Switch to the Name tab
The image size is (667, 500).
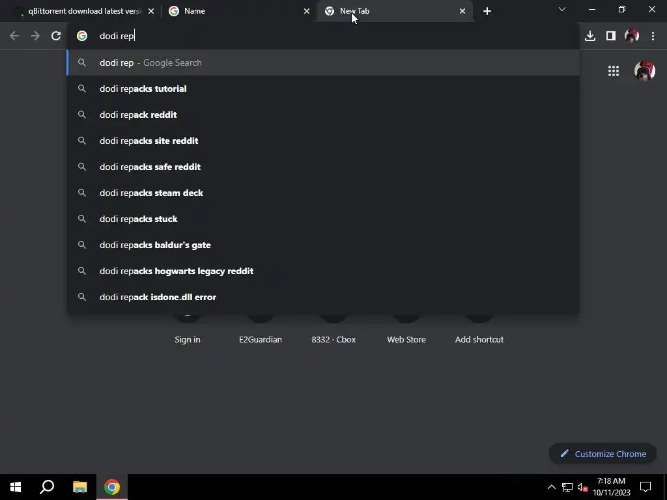pos(239,11)
